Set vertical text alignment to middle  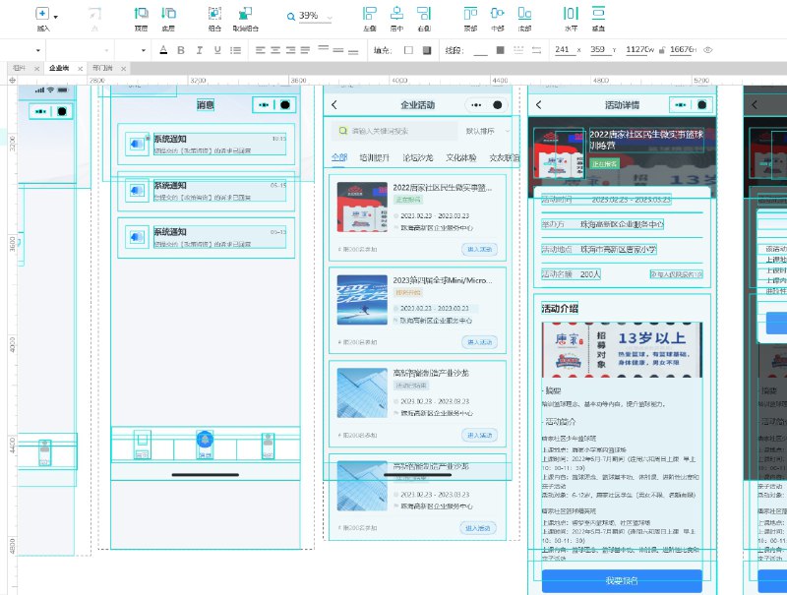pyautogui.click(x=338, y=50)
